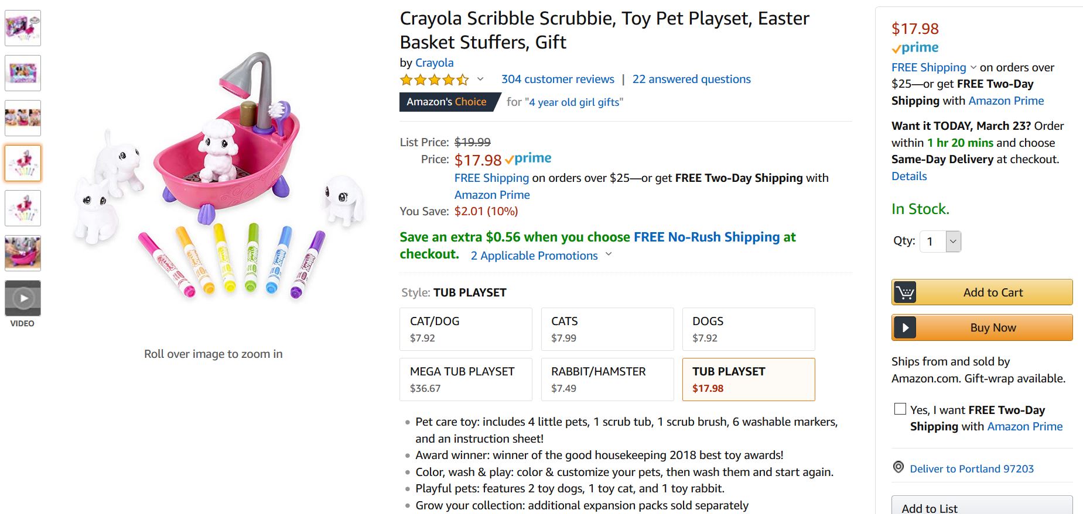The image size is (1083, 514).
Task: Select the RABBIT/HAMSTER style tile
Action: tap(607, 379)
